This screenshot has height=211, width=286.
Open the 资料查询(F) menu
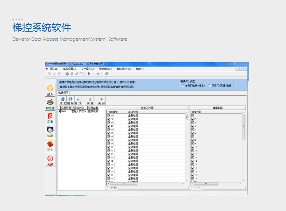[x=105, y=69]
